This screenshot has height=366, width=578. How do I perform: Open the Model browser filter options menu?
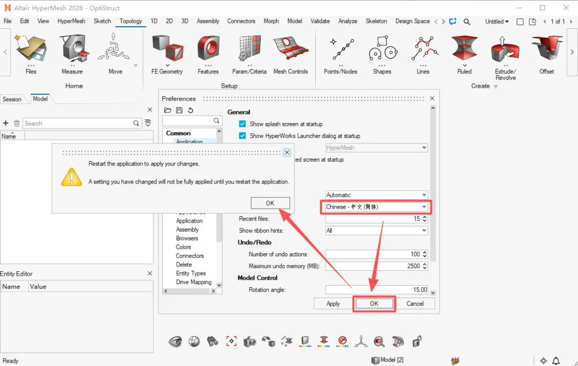coord(148,123)
